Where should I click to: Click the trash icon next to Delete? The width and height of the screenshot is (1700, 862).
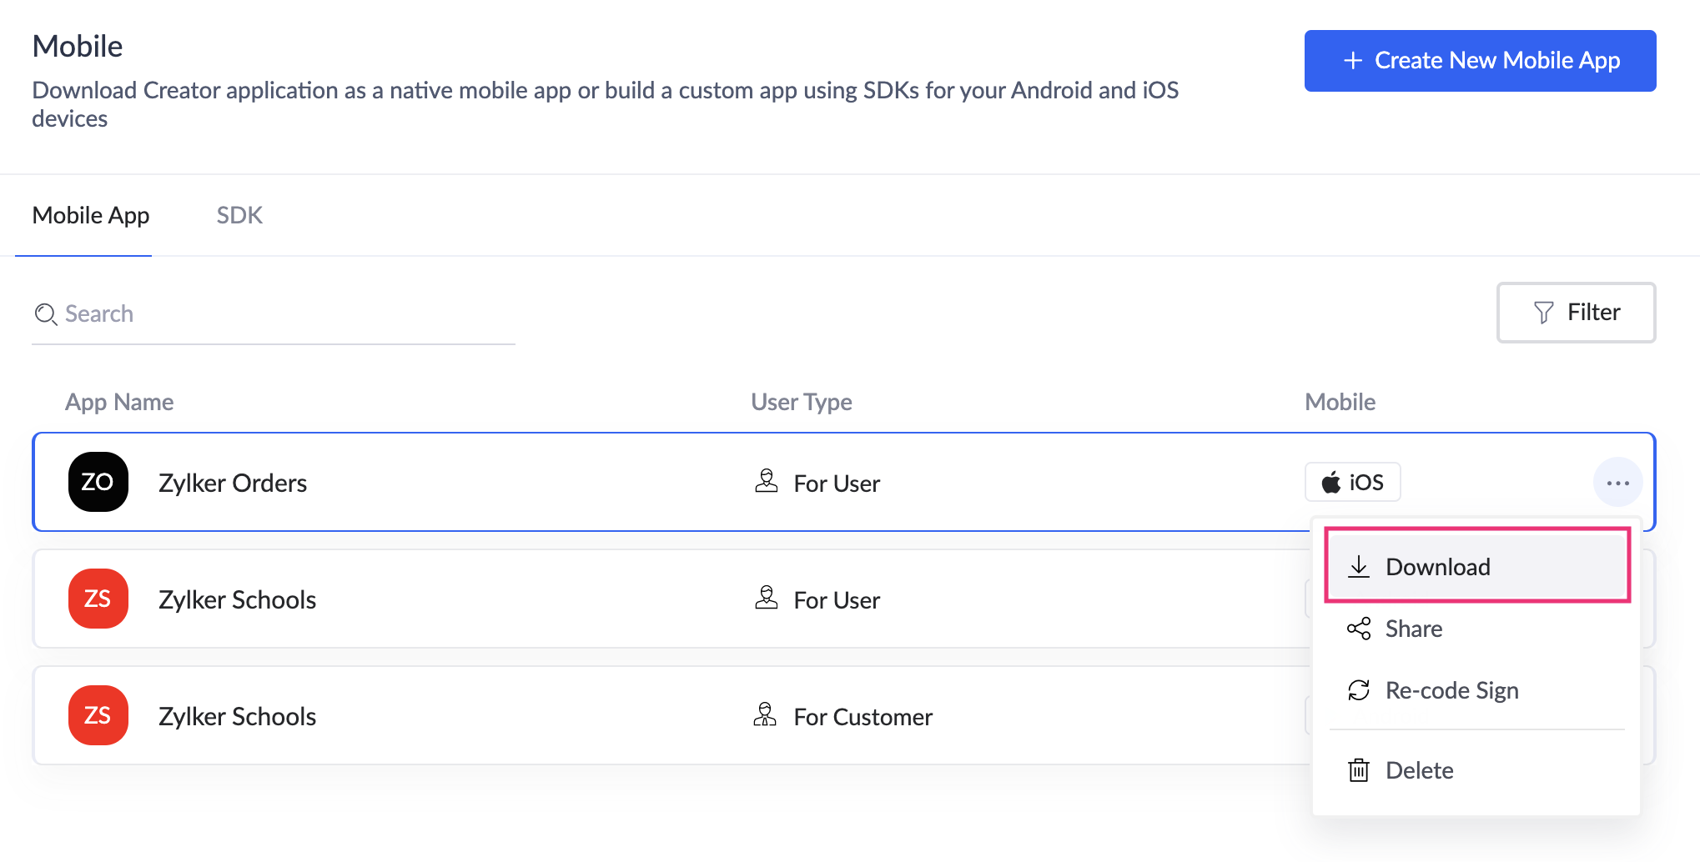coord(1359,770)
